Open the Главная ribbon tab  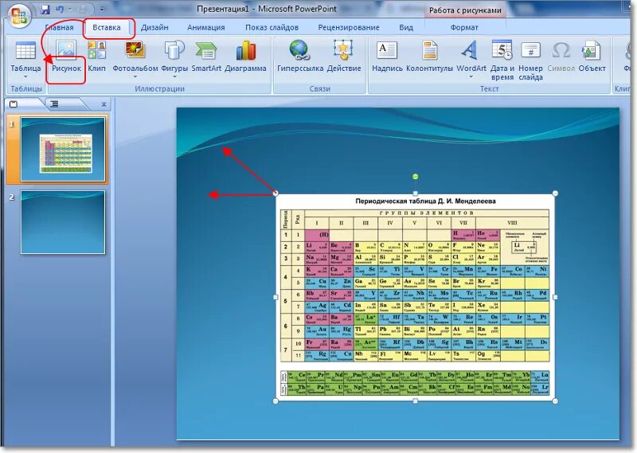(x=59, y=27)
